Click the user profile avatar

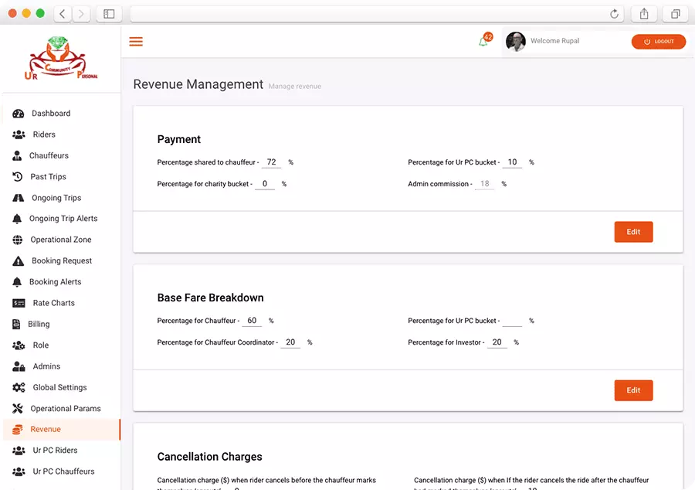(x=516, y=41)
